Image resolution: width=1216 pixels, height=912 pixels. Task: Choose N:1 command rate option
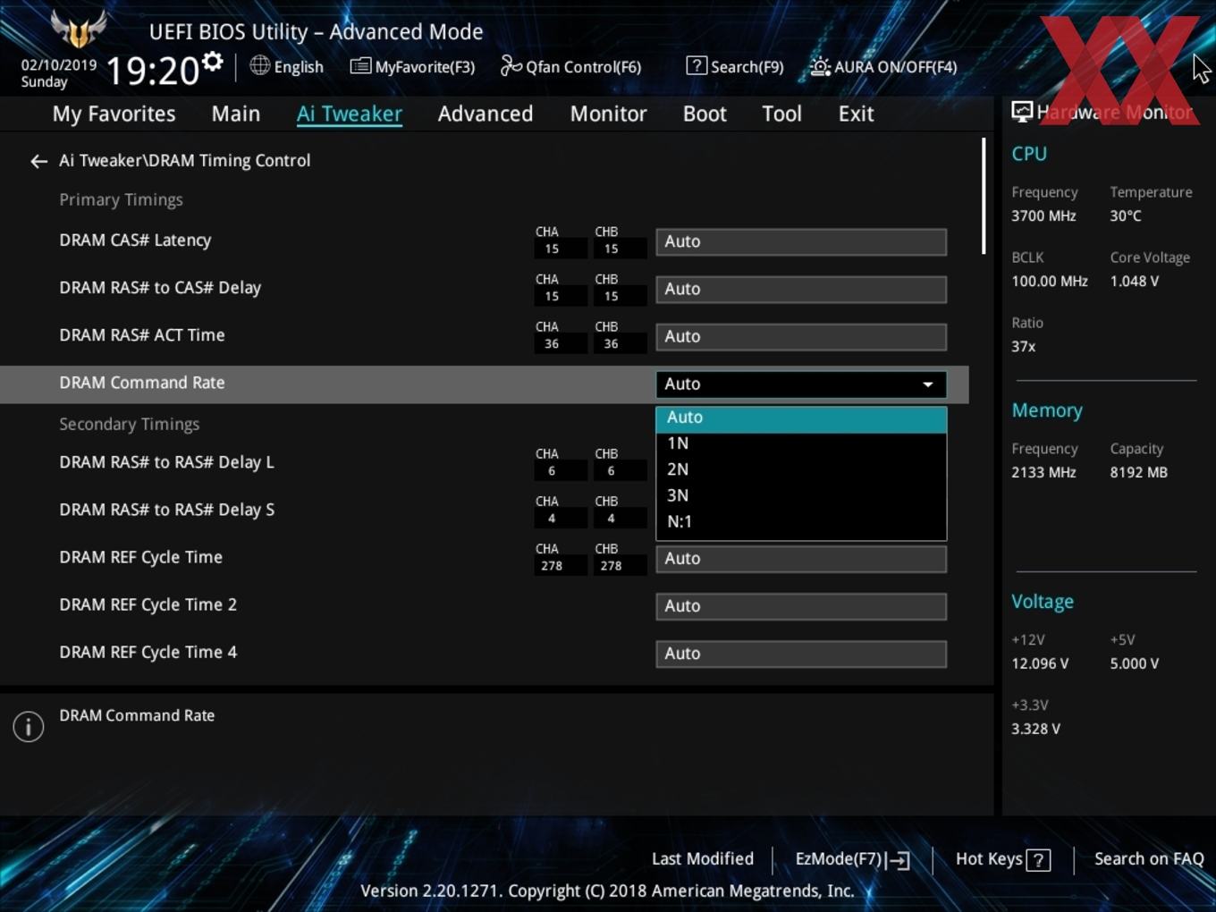coord(801,521)
